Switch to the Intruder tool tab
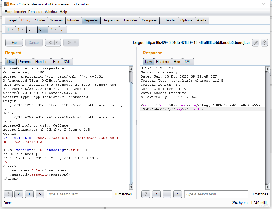272x209 pixels. point(73,20)
